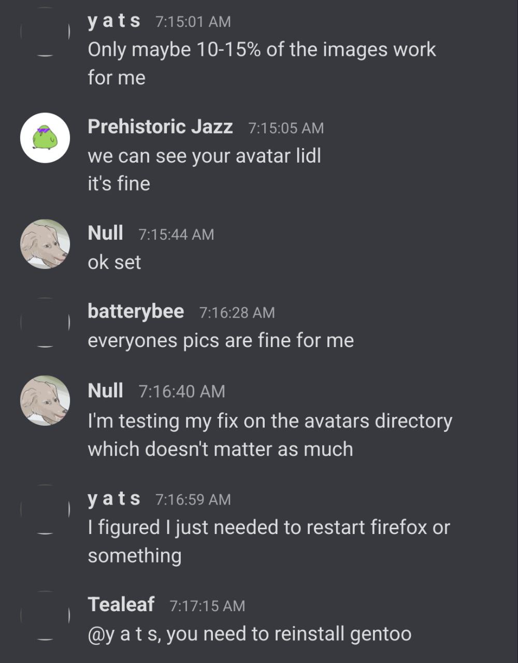
Task: Click yats's broken avatar at 7:16:59 message
Action: pyautogui.click(x=45, y=510)
